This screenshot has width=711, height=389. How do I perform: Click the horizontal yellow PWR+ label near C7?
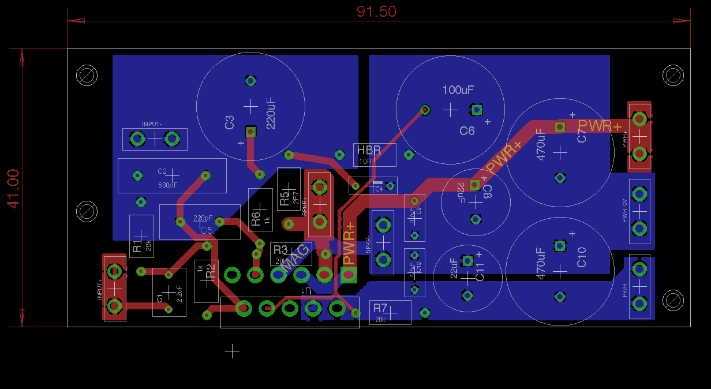600,125
